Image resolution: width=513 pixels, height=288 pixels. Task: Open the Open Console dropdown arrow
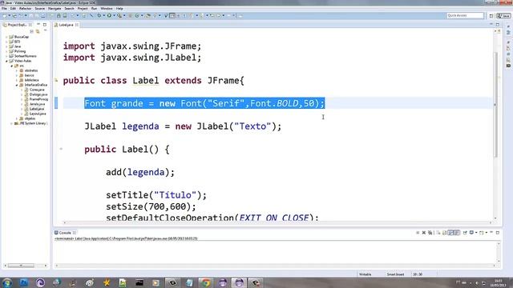(x=487, y=233)
